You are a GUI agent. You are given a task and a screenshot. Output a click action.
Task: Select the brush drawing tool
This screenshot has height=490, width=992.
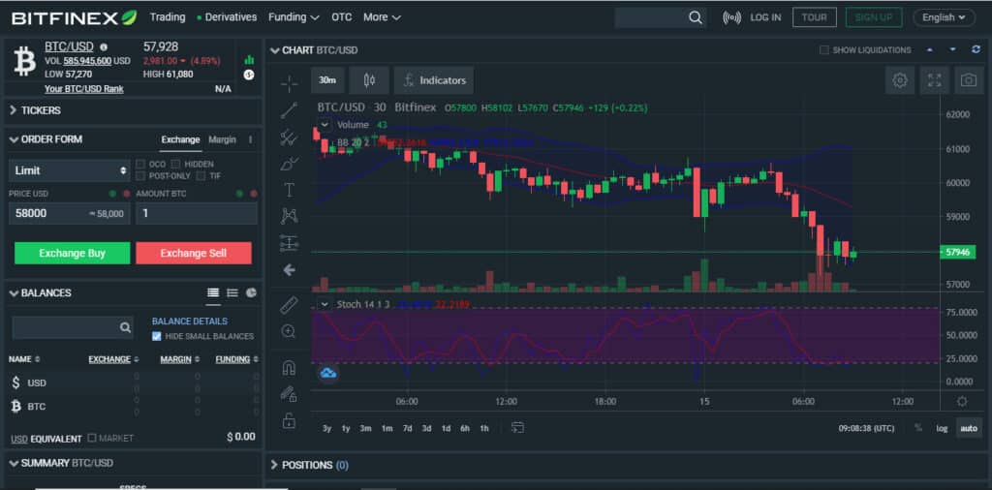(289, 164)
